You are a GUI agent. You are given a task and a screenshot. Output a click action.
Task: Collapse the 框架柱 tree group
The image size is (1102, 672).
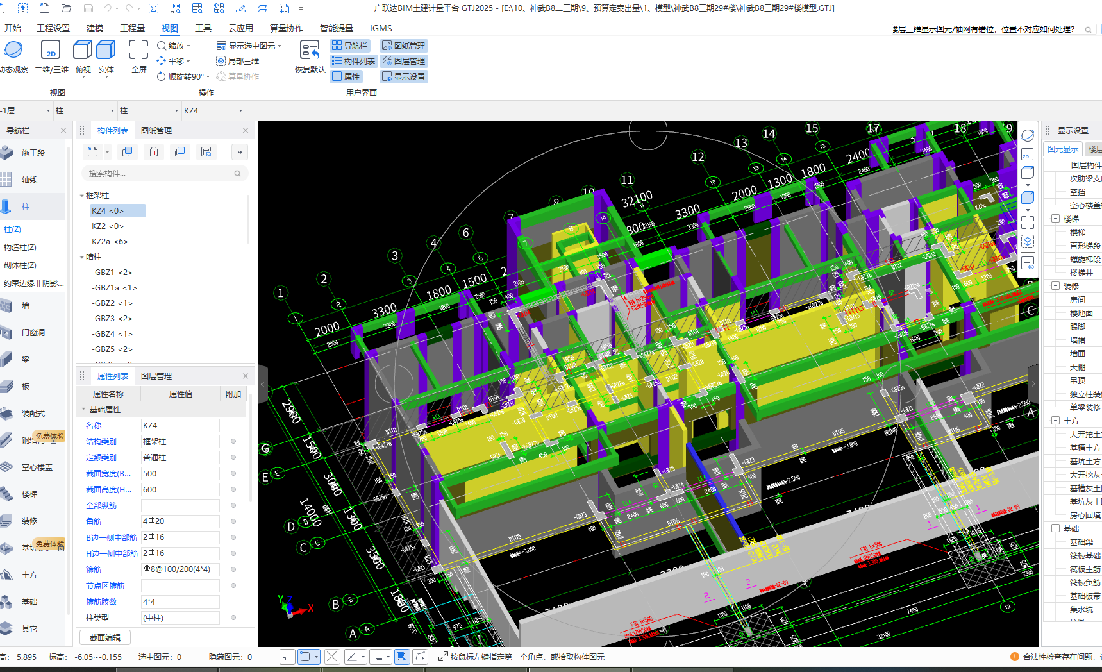(x=81, y=196)
